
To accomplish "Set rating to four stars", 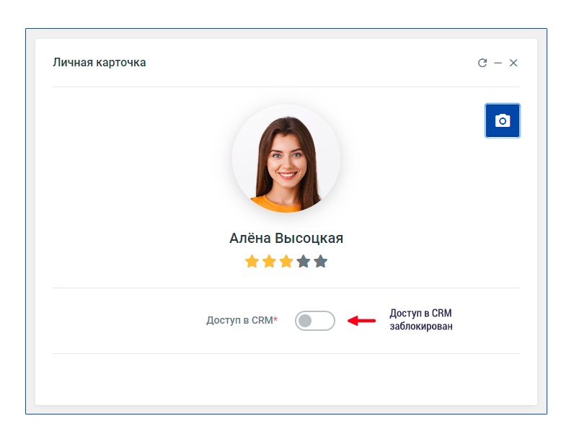I will [x=304, y=262].
